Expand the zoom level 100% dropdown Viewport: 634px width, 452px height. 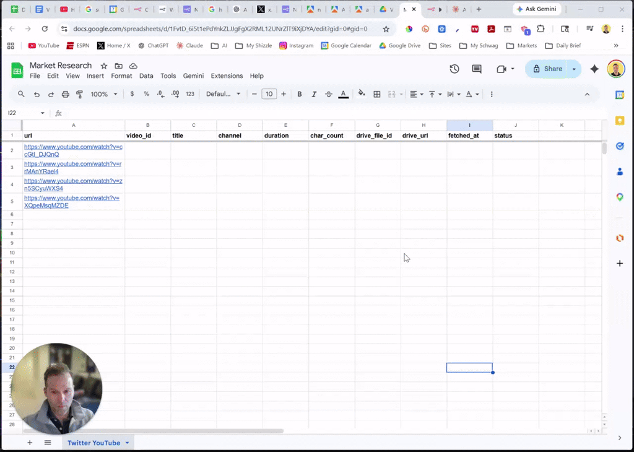click(103, 93)
